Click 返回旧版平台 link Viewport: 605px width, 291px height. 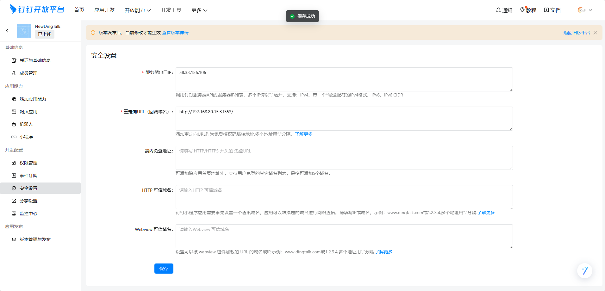(x=577, y=33)
